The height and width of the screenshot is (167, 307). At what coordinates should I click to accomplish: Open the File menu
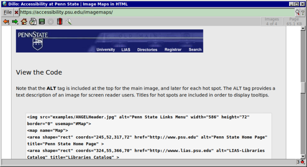[8, 12]
